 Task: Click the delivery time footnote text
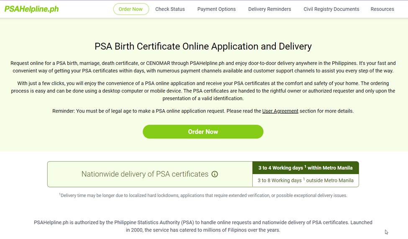point(203,195)
